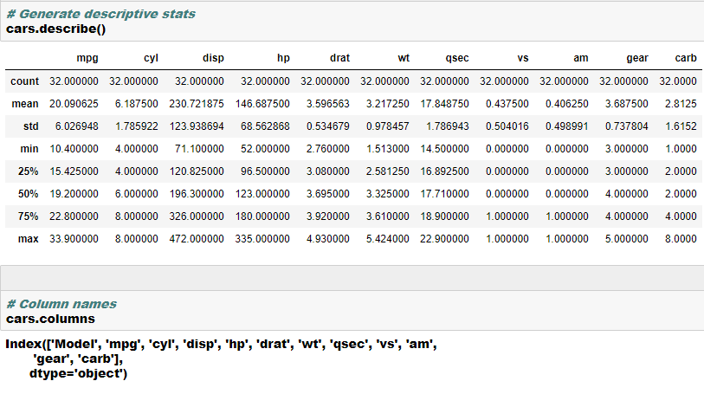
Task: Click min wt value 1.513000
Action: click(x=388, y=149)
